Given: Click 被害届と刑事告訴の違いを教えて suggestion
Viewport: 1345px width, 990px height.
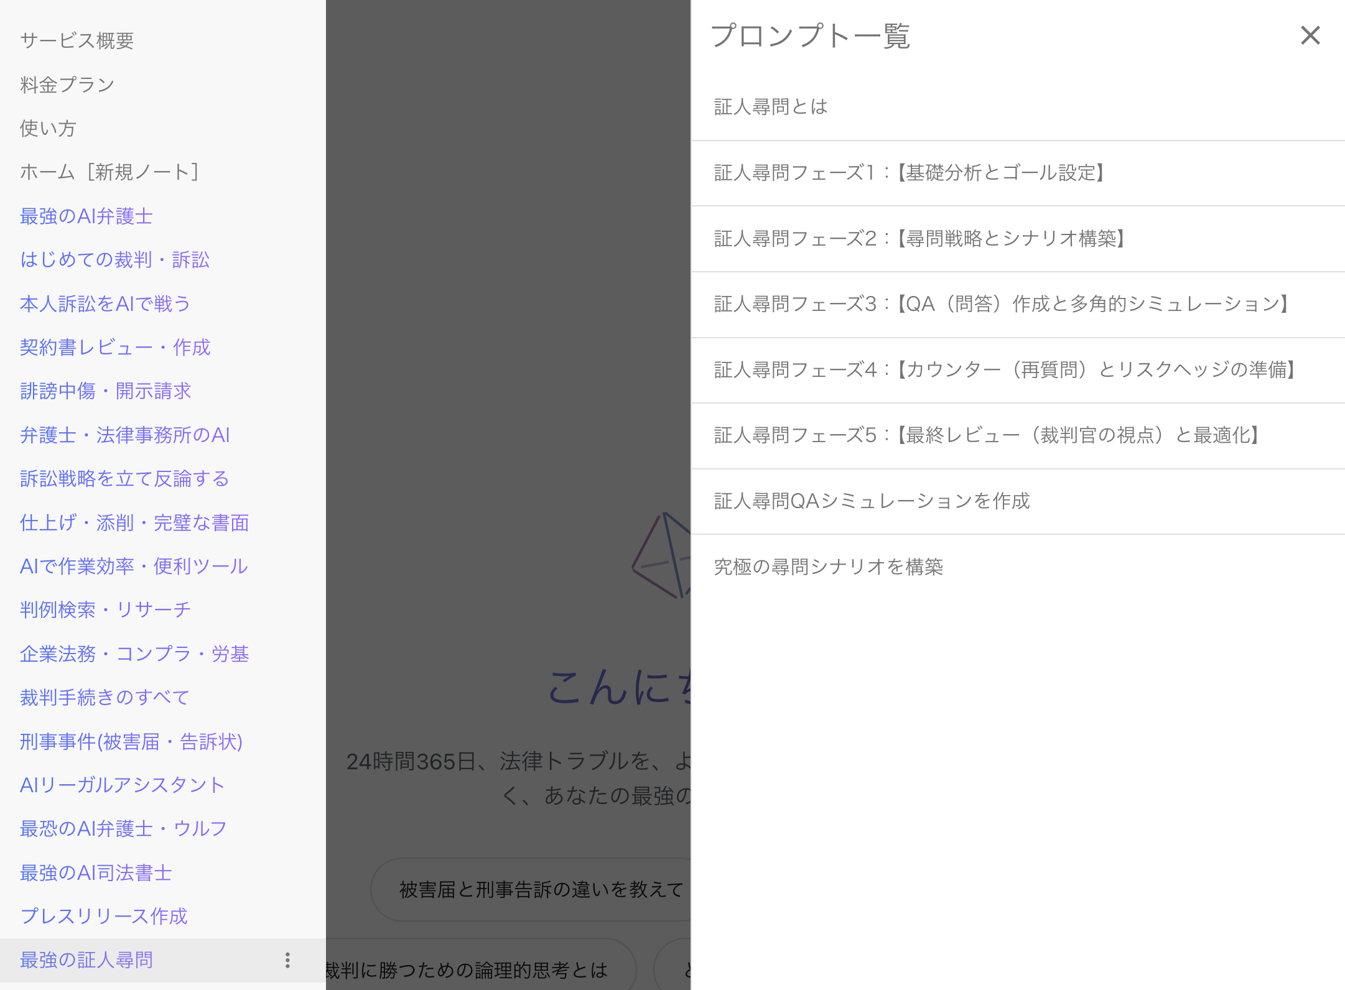Looking at the screenshot, I should (540, 890).
